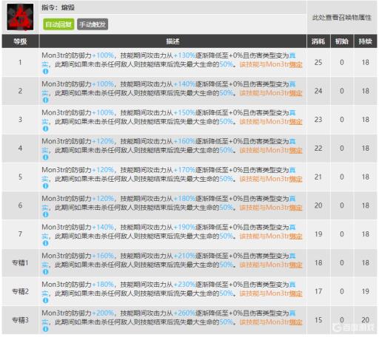379x337 pixels.
Task: Click the cost value 17 in 专精2 row
Action: (318, 291)
